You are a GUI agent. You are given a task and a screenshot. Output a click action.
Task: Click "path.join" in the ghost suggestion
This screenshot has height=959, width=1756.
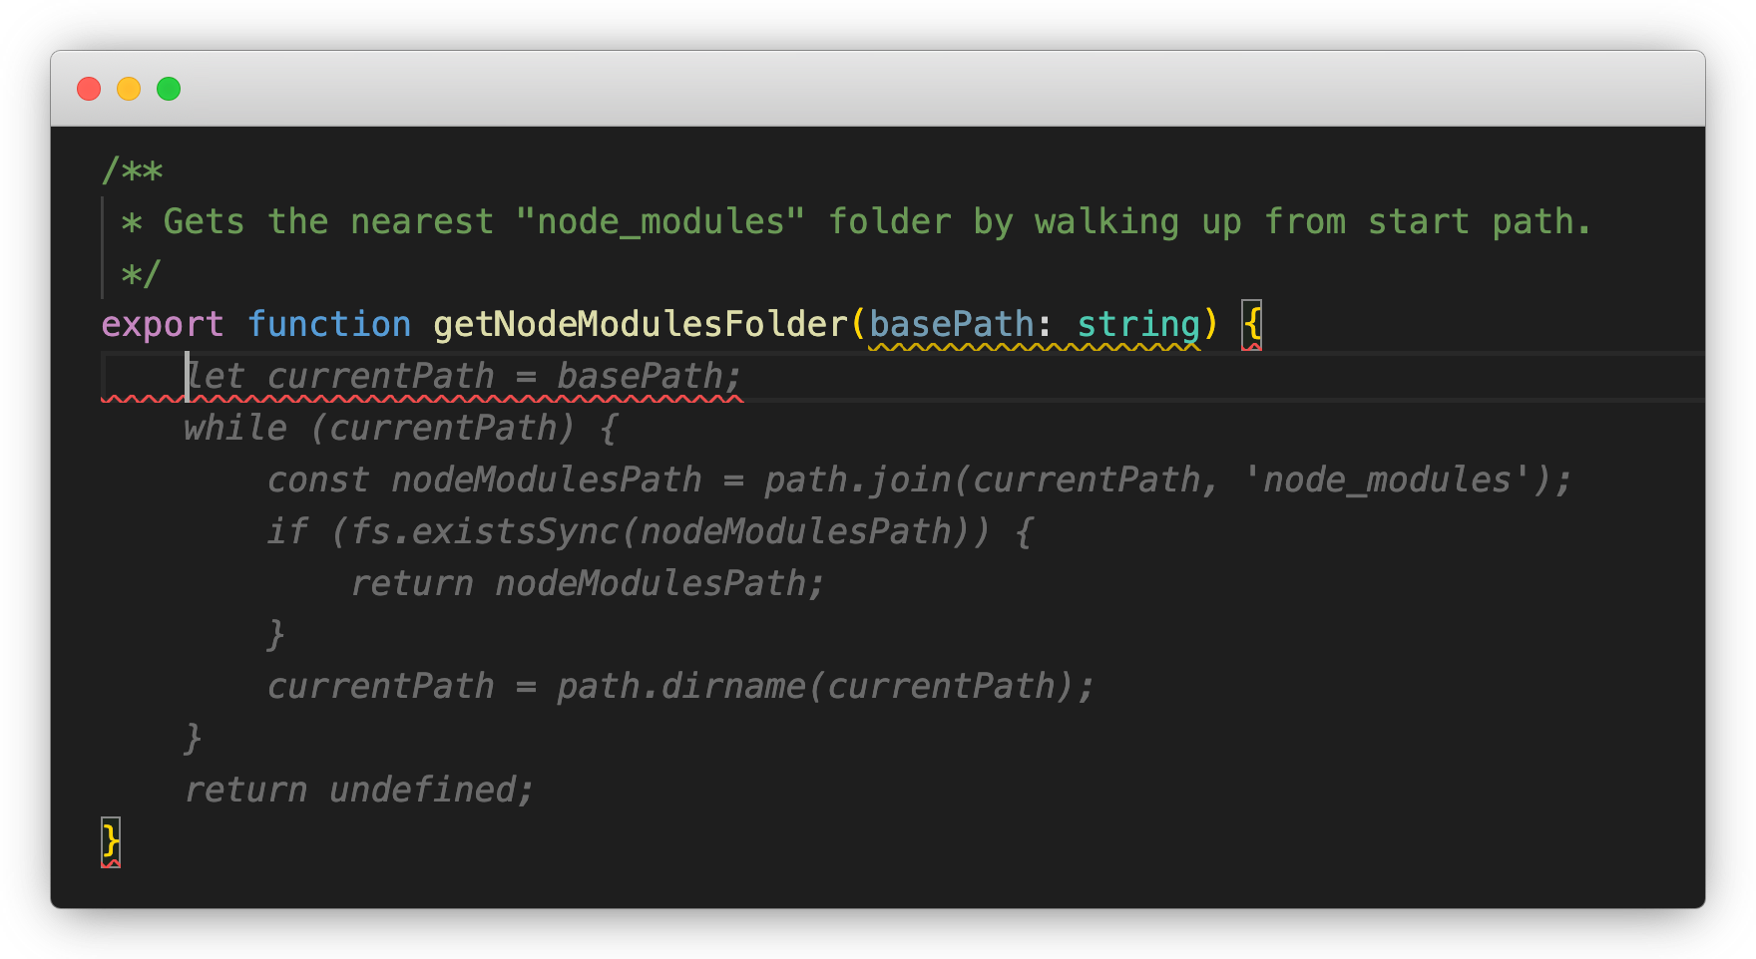(857, 480)
